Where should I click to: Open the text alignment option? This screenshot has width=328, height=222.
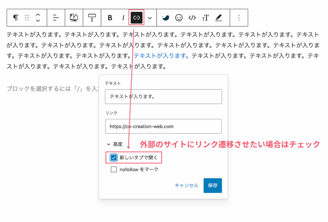tap(56, 18)
